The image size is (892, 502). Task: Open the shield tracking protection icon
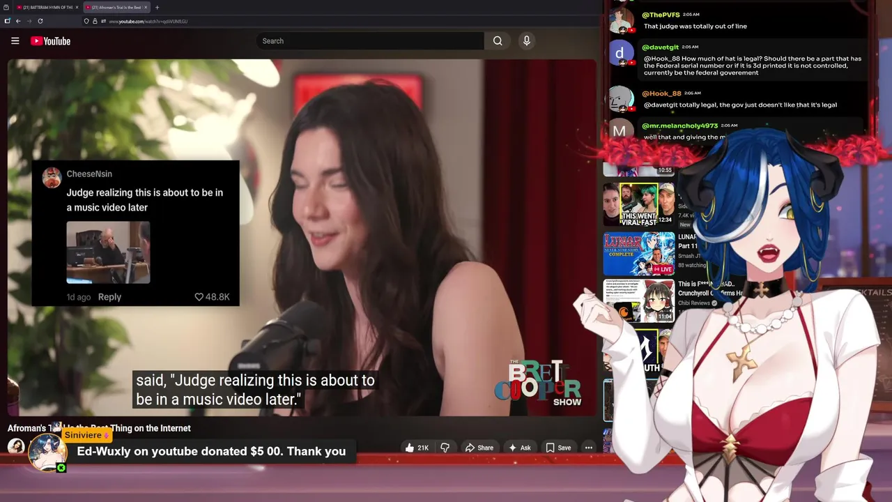pyautogui.click(x=86, y=22)
